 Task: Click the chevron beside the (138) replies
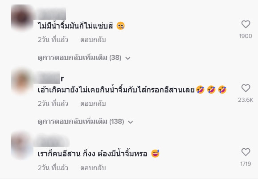[x=131, y=122]
